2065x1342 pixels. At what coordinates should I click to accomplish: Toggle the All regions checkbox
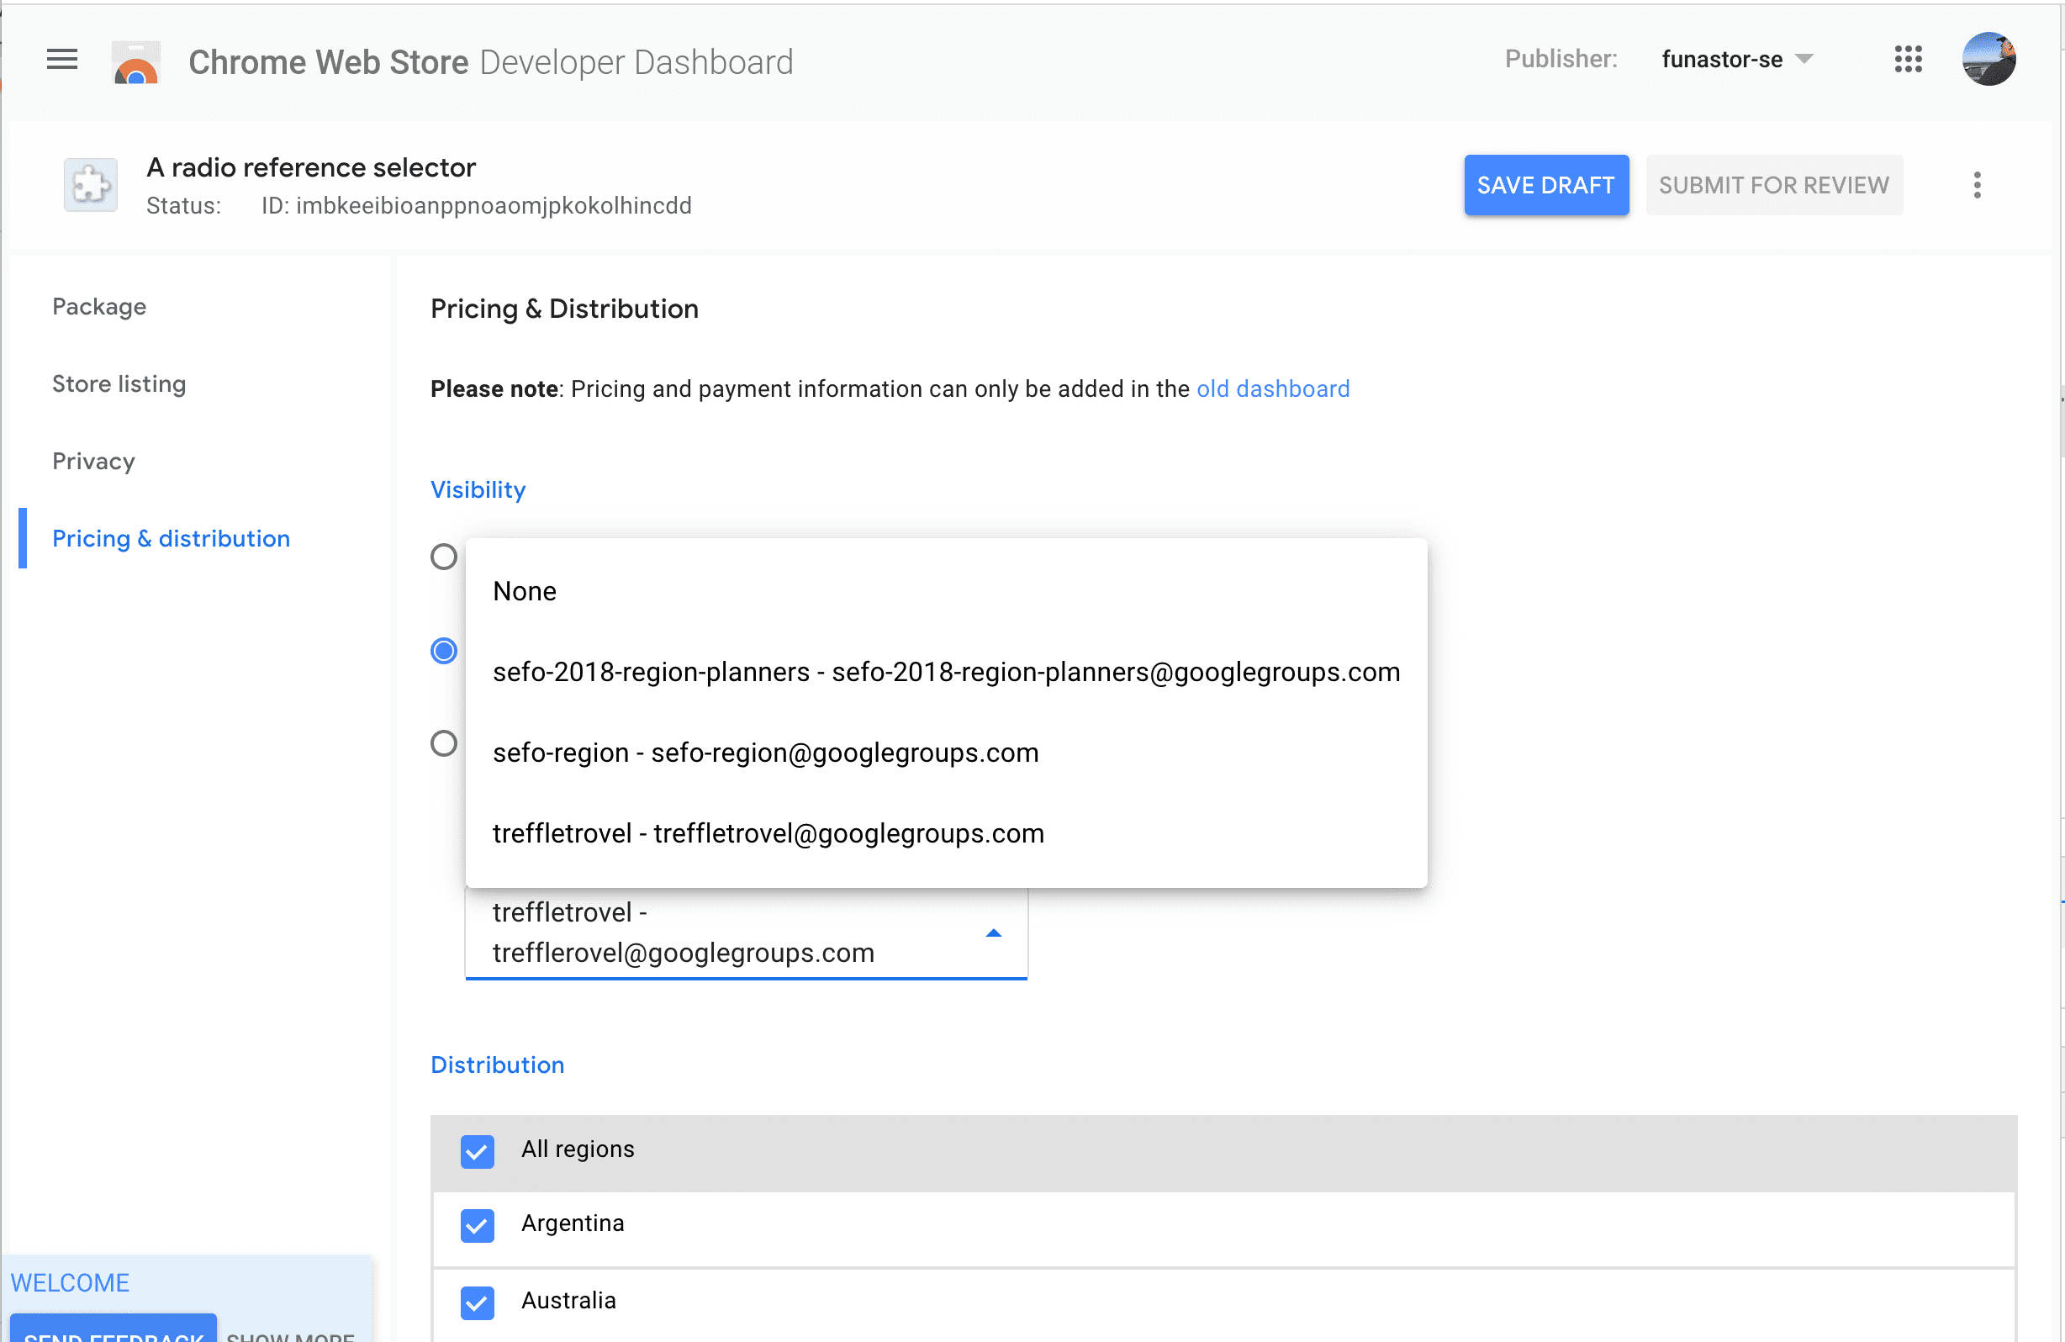pyautogui.click(x=477, y=1149)
